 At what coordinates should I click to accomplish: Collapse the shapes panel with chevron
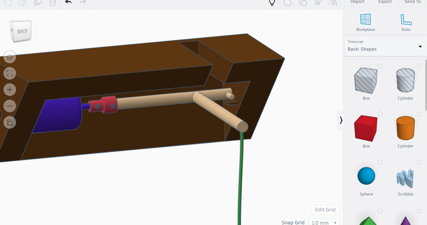click(341, 120)
